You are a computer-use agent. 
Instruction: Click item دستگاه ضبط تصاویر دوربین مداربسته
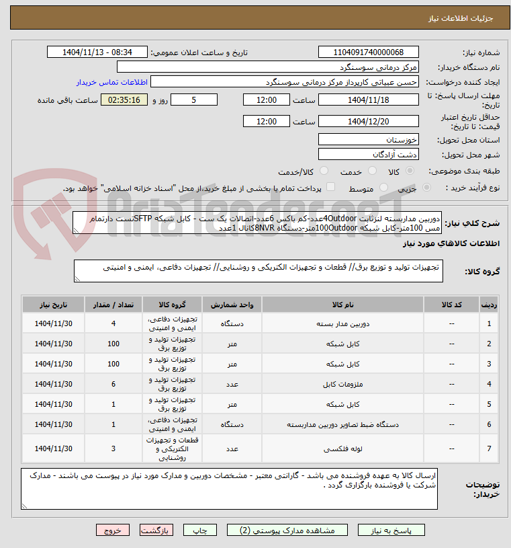click(342, 425)
